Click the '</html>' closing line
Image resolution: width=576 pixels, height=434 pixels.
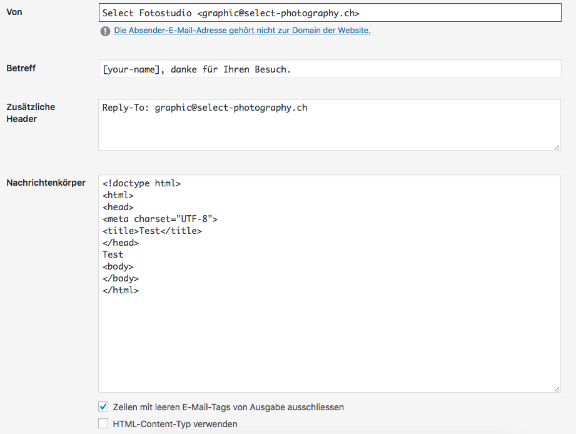coord(121,290)
